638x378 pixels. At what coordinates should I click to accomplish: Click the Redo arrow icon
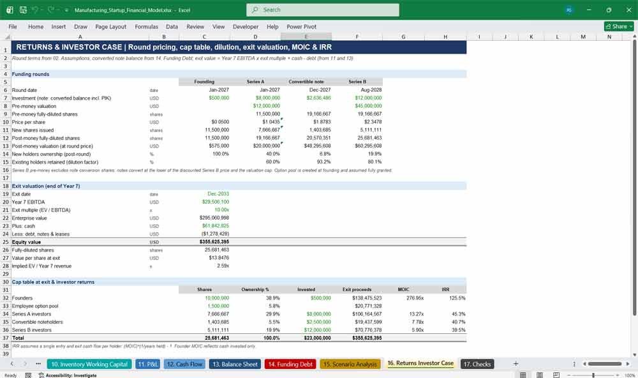tap(50, 10)
